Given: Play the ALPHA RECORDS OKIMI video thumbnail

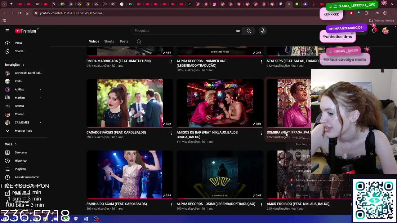Looking at the screenshot, I should tap(220, 175).
